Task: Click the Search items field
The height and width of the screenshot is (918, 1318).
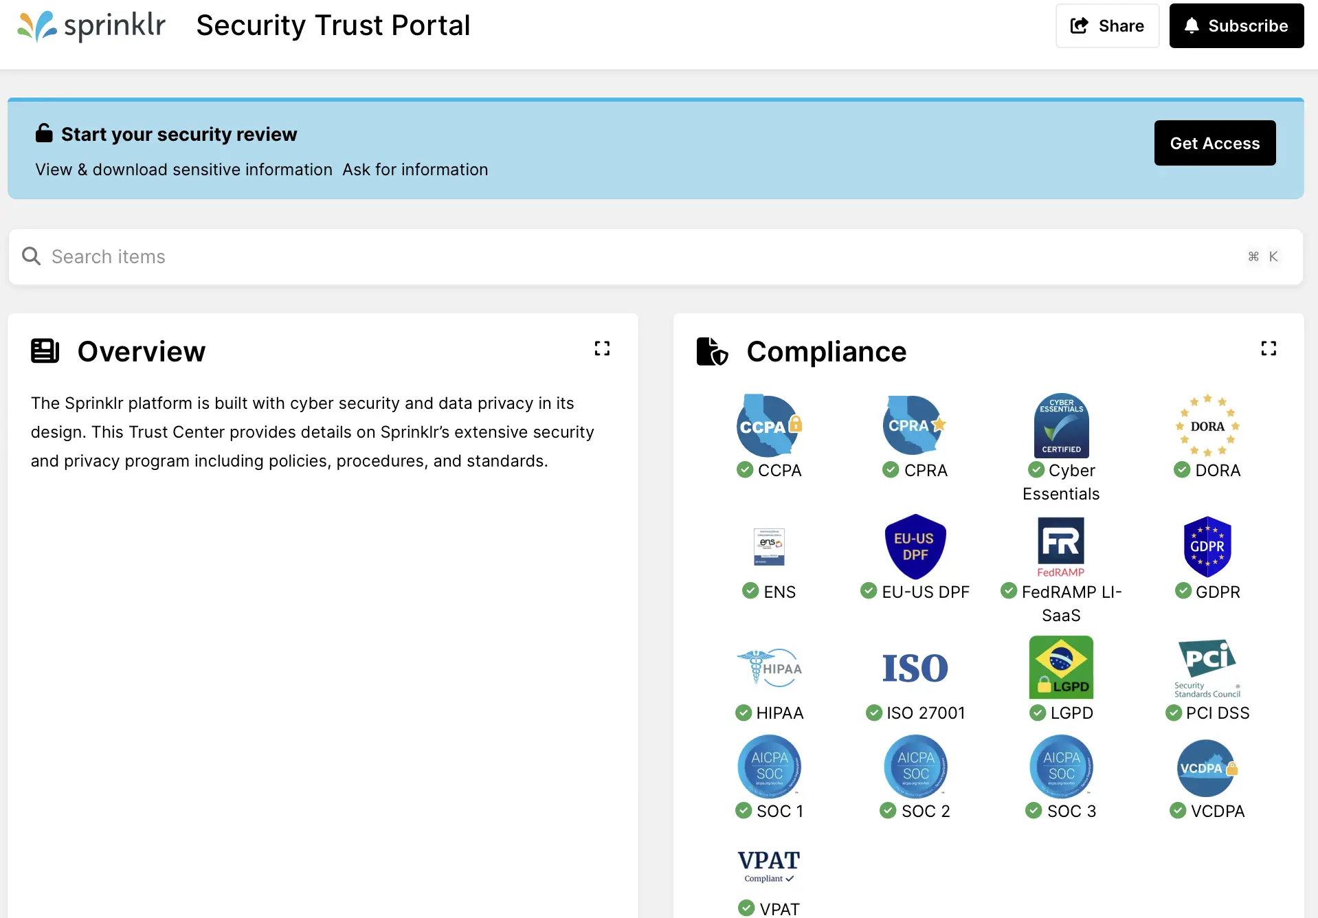Action: click(656, 256)
